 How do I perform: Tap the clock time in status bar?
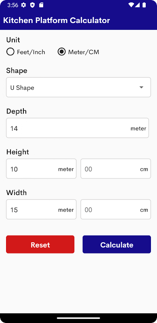click(x=13, y=5)
